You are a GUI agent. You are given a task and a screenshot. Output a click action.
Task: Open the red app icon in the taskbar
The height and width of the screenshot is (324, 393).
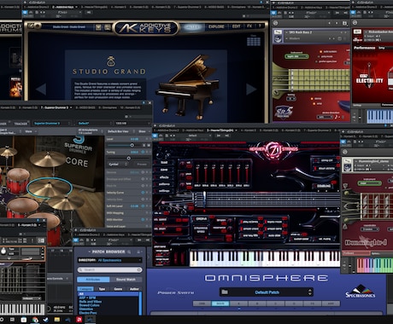(x=79, y=320)
